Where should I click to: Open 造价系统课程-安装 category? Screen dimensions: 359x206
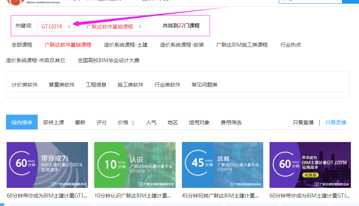pyautogui.click(x=182, y=45)
